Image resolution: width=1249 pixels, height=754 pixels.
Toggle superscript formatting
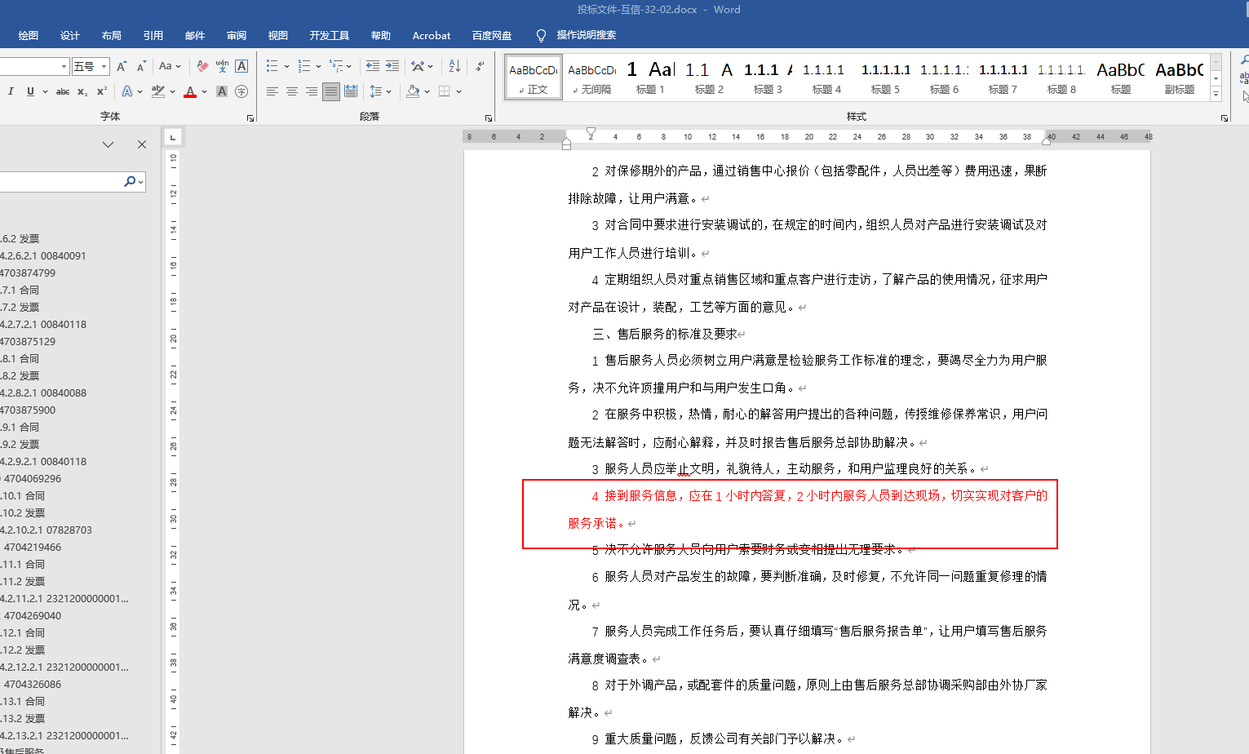[101, 91]
